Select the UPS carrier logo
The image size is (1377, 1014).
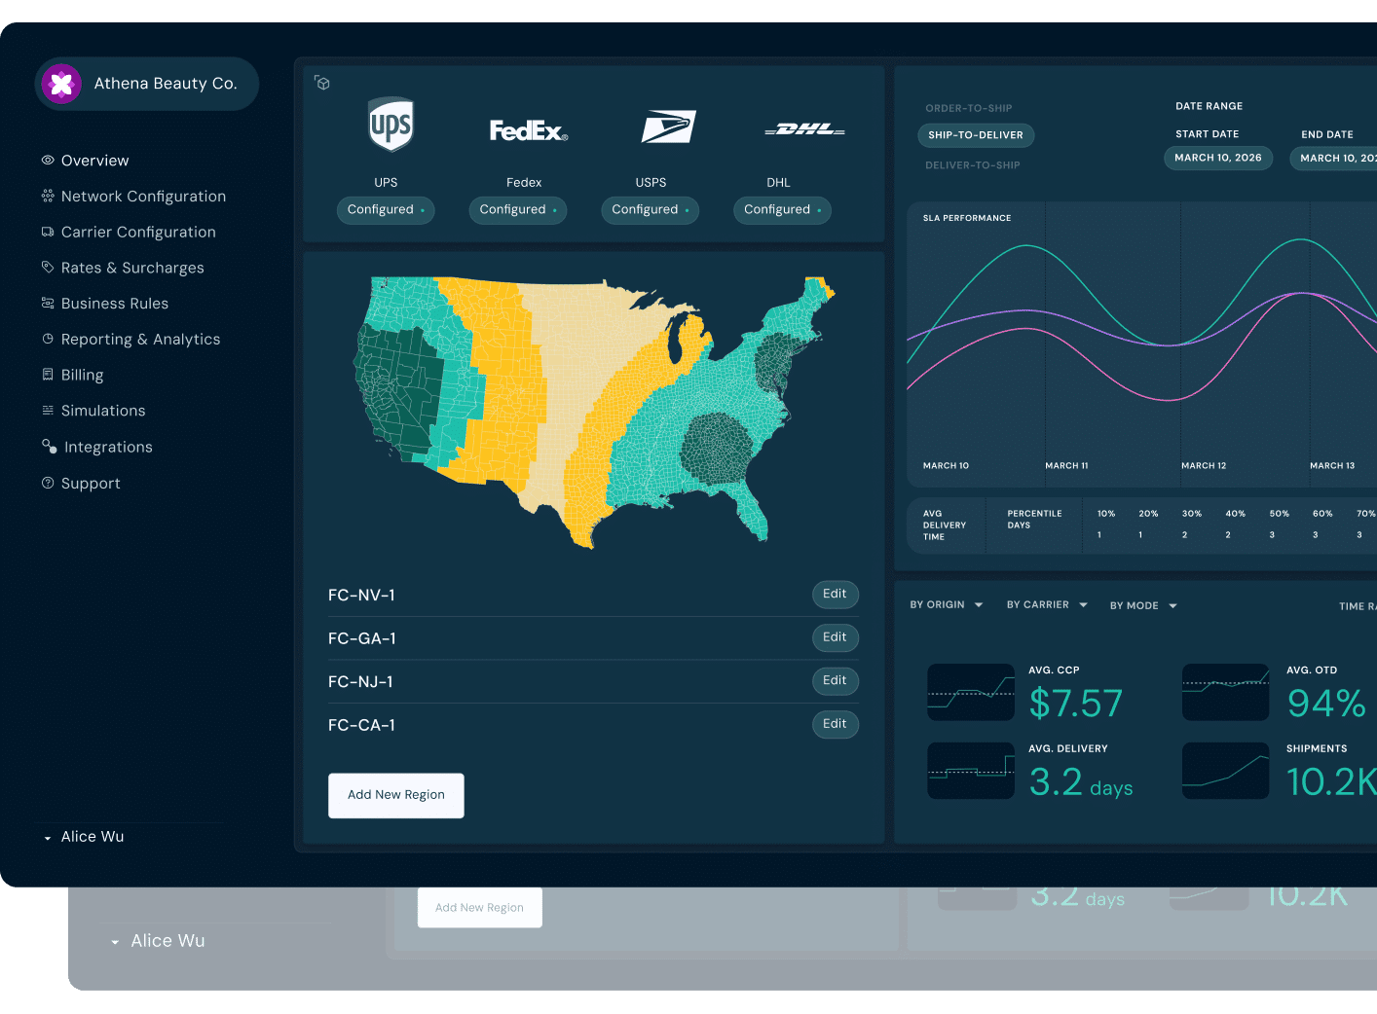(389, 126)
